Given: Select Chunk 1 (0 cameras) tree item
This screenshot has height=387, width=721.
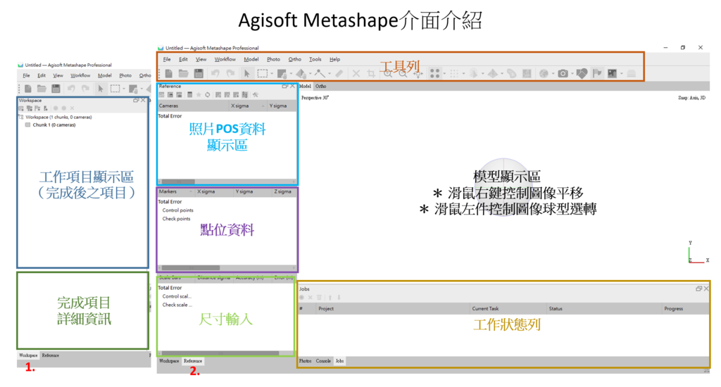Looking at the screenshot, I should (x=54, y=125).
